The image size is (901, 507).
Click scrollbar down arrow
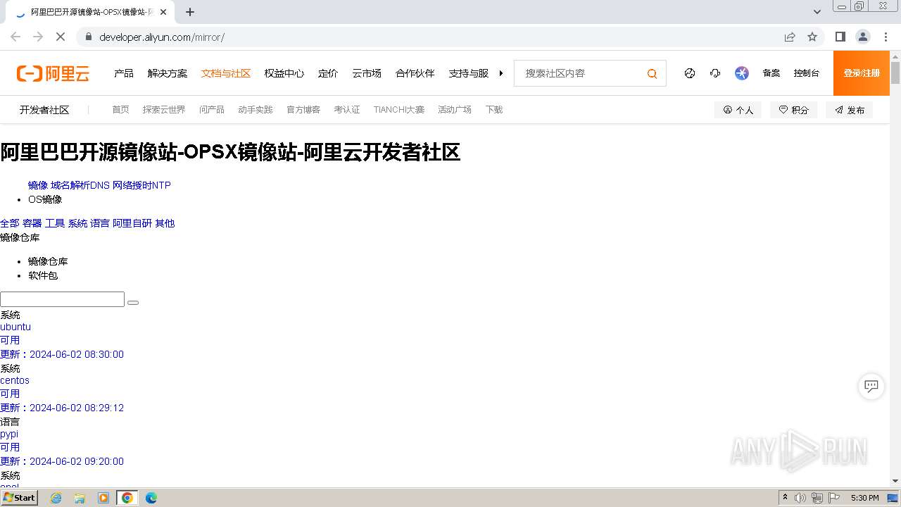click(895, 481)
